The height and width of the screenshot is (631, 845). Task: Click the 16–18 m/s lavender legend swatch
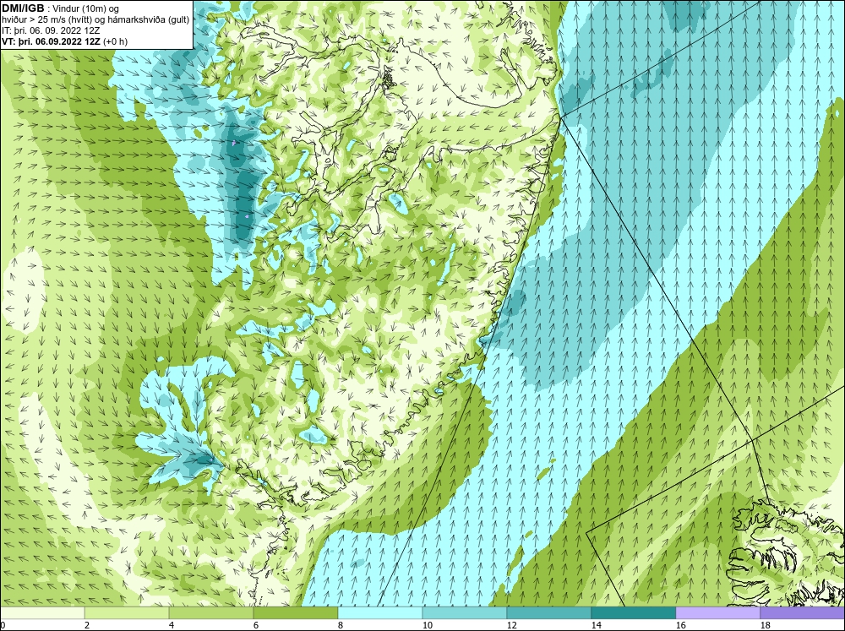pos(717,612)
